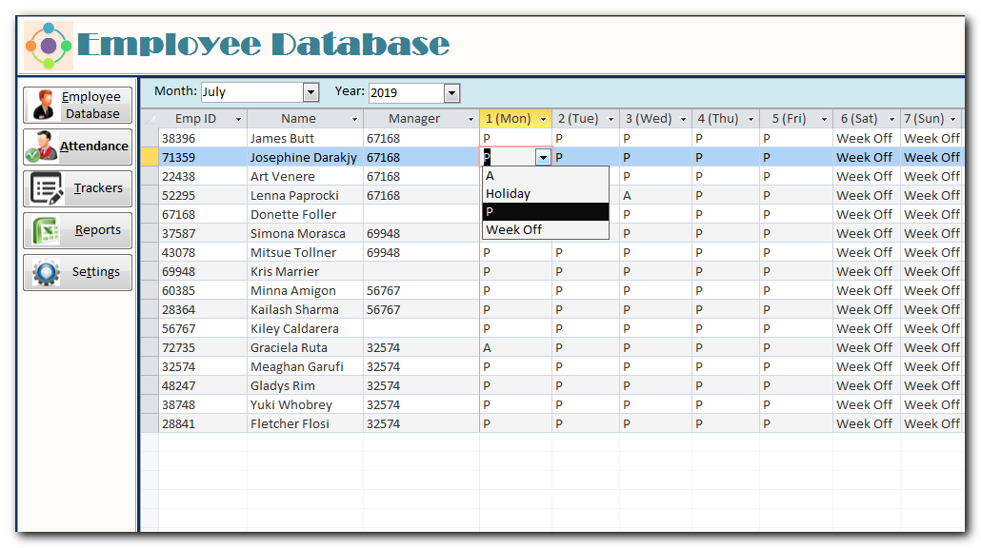Click the Minna Amigon name cell
981x548 pixels.
[x=306, y=290]
